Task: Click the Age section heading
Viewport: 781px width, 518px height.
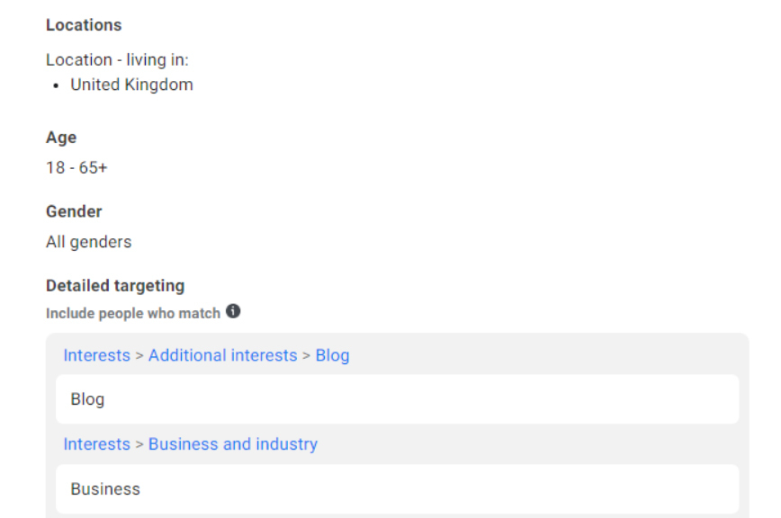Action: tap(61, 138)
